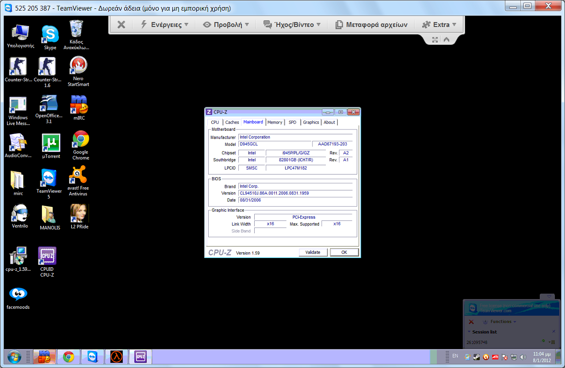This screenshot has width=565, height=368.
Task: Collapse TeamViewer panel with top arrow
Action: click(548, 296)
